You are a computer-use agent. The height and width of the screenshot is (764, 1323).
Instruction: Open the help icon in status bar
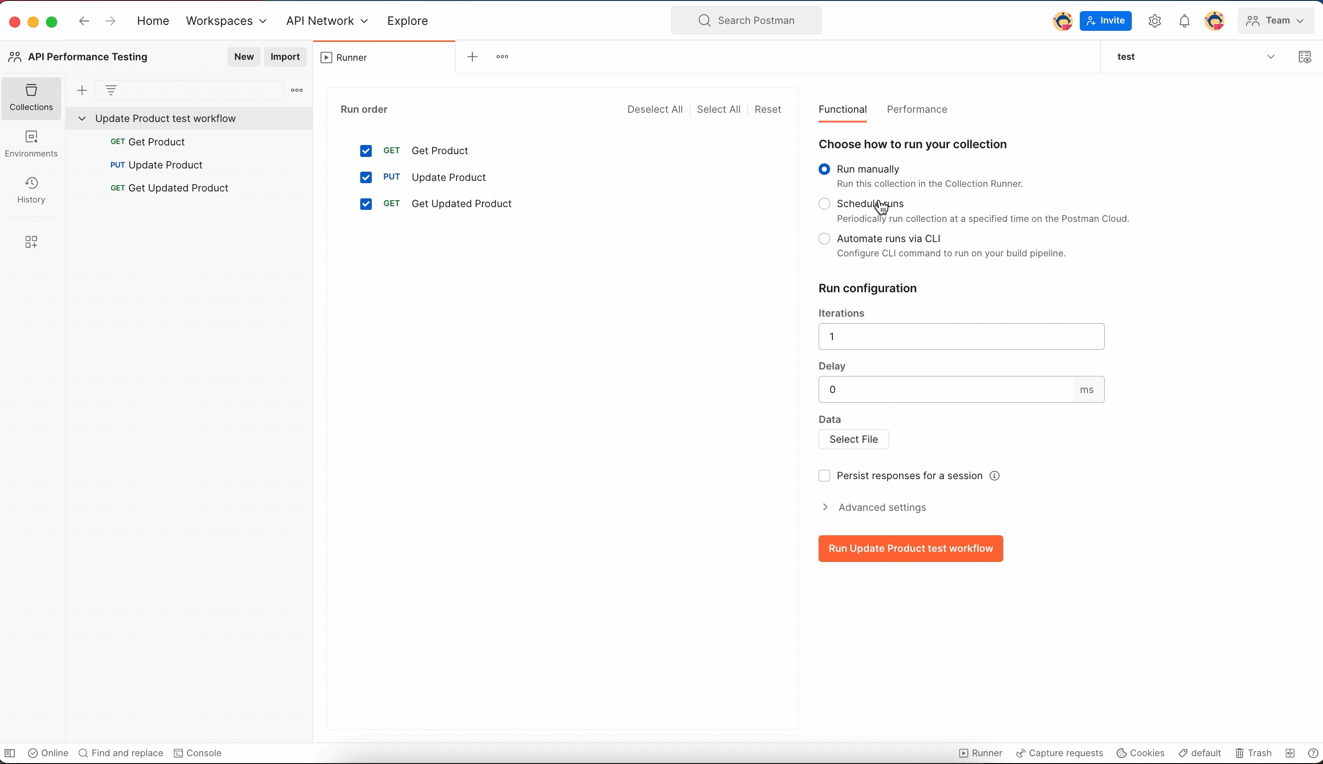(x=1313, y=753)
